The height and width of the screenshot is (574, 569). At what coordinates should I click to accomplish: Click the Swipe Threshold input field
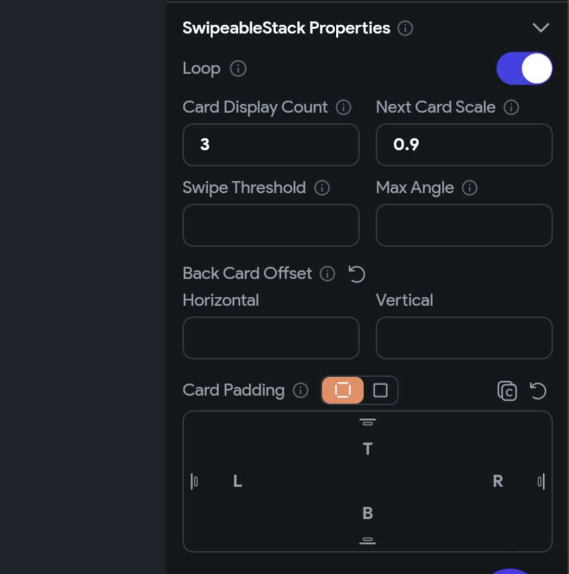click(271, 225)
